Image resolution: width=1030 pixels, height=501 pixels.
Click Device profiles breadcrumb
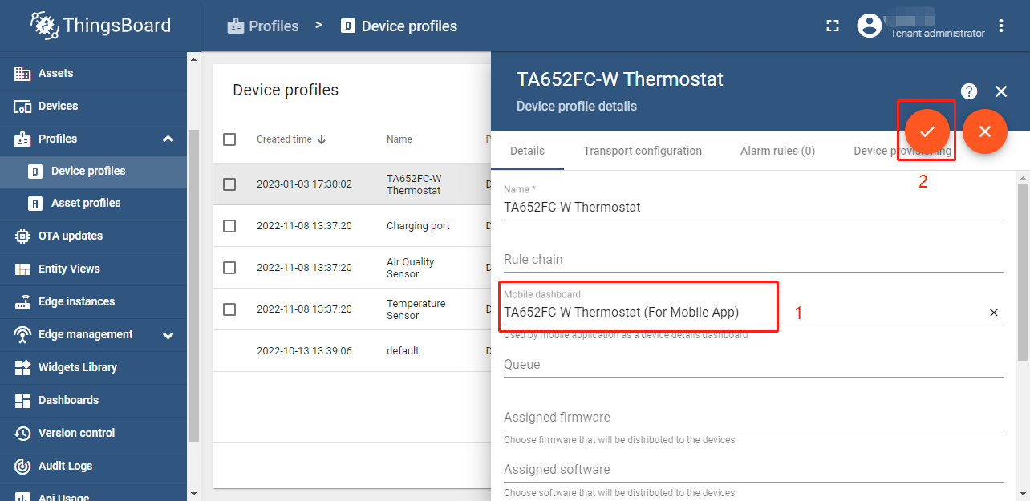coord(399,26)
